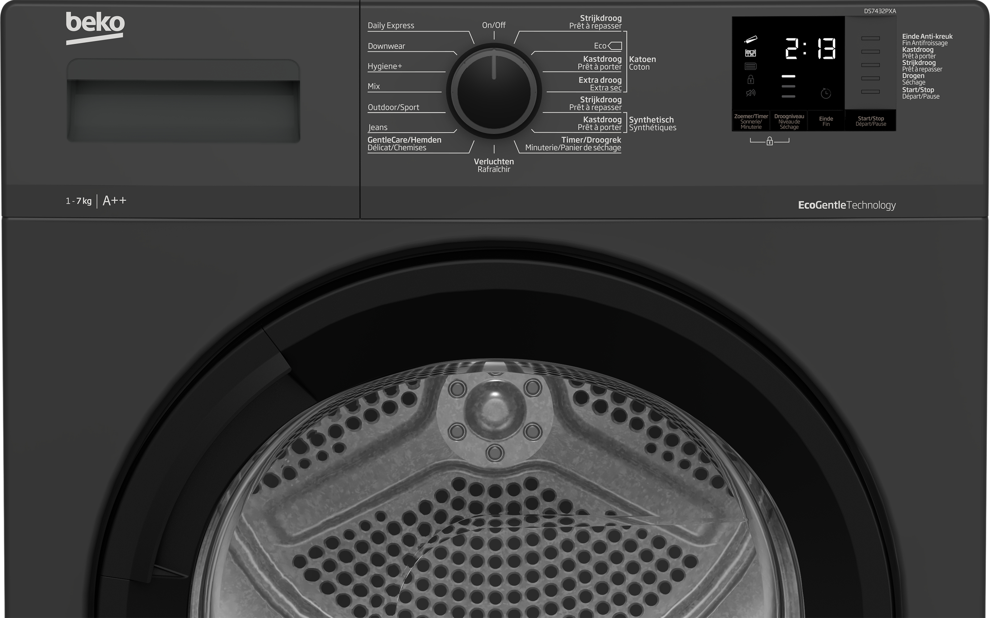Select Kastdroog in the Synthetisch group
990x618 pixels.
[599, 123]
